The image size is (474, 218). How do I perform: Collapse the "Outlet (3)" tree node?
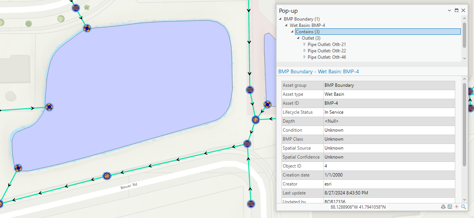[x=297, y=38]
